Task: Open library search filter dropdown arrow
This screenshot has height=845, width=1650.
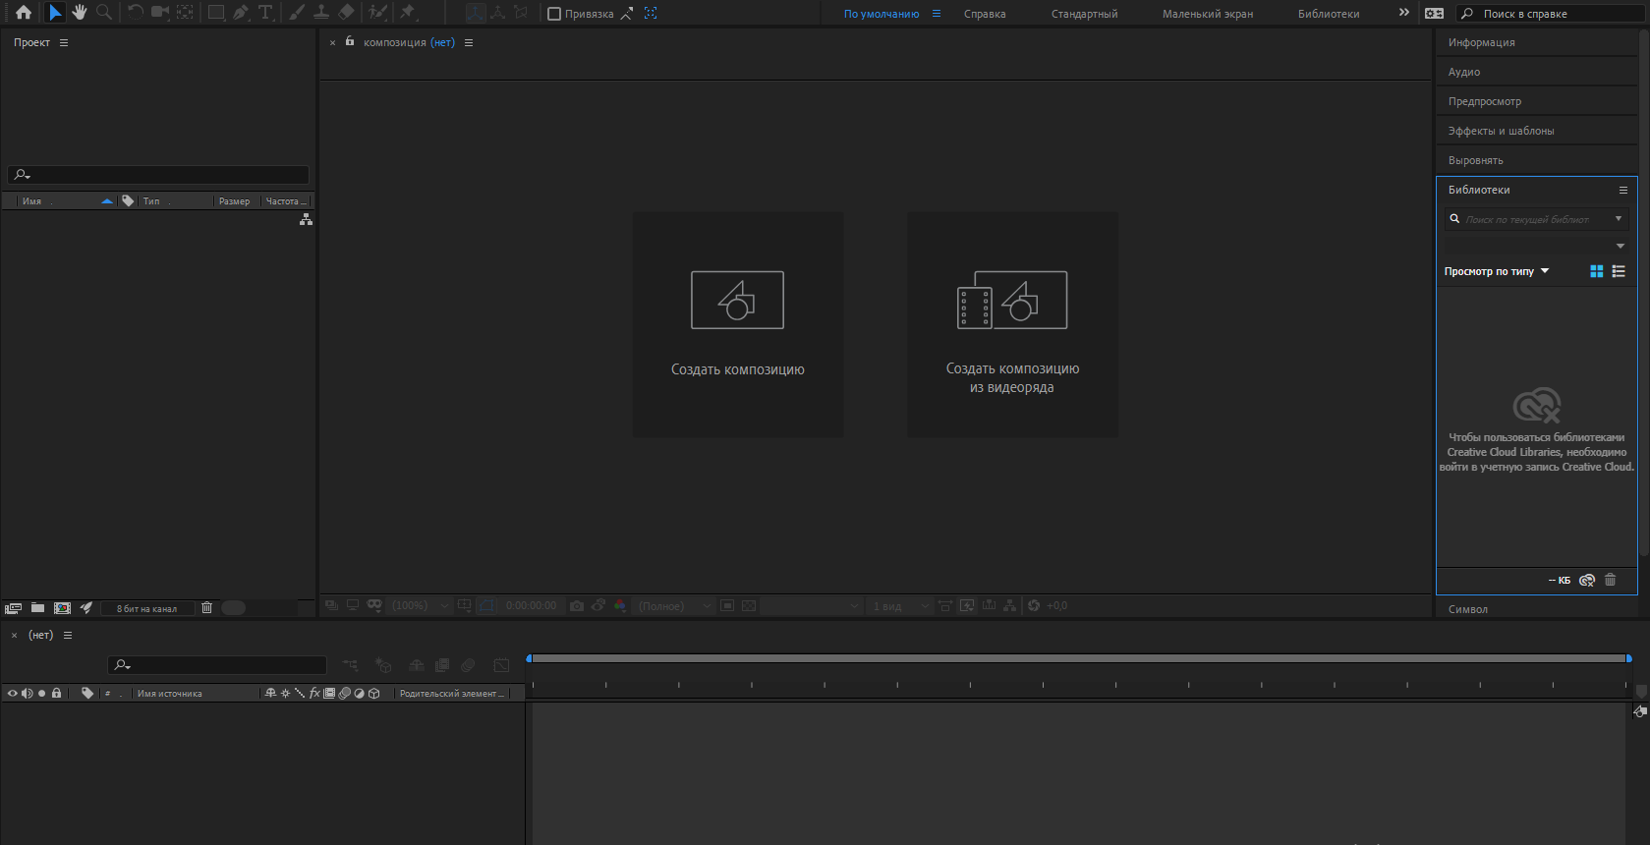Action: (x=1619, y=218)
